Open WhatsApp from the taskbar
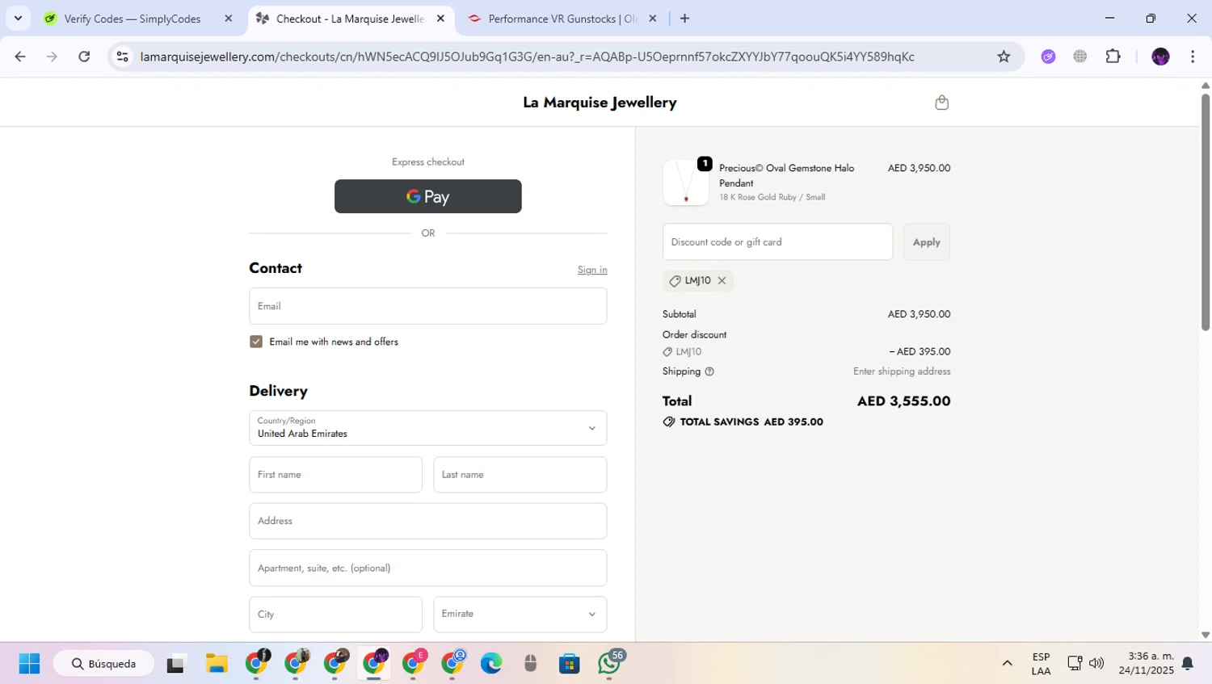 click(610, 664)
